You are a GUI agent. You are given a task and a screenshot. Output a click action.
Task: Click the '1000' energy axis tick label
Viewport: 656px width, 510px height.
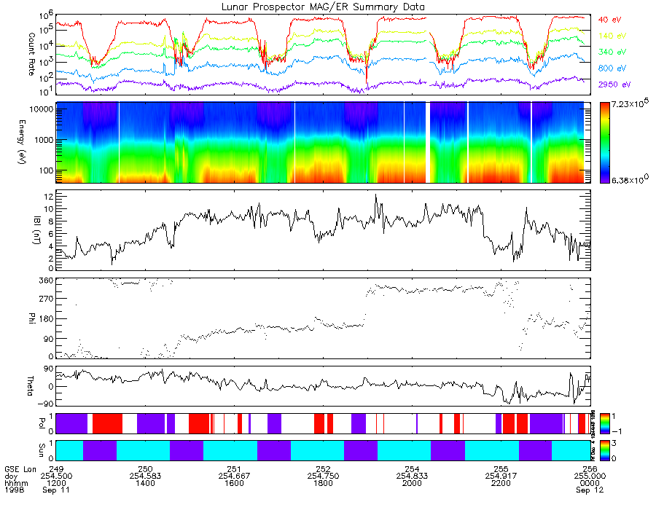[44, 140]
